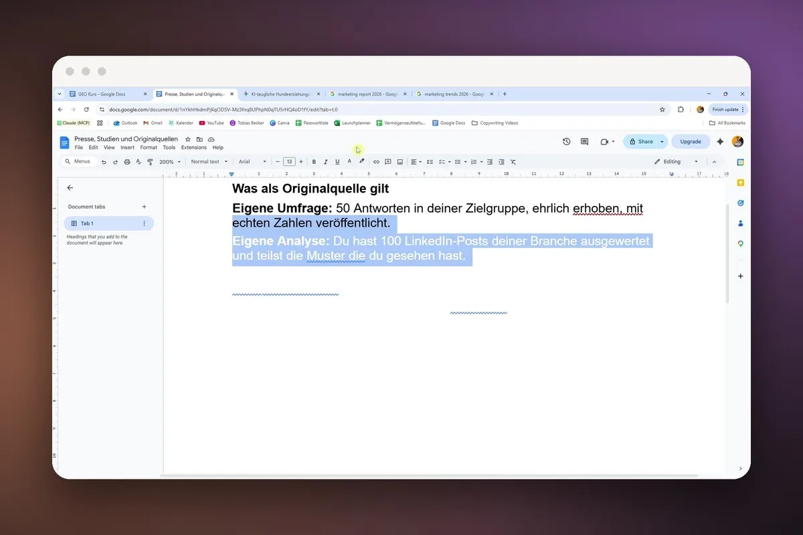The image size is (803, 535).
Task: Click the print icon in toolbar
Action: pos(127,162)
